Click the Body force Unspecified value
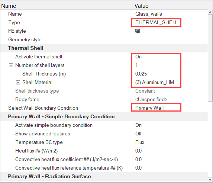Image resolution: width=213 pixels, height=183 pixels. 151,100
